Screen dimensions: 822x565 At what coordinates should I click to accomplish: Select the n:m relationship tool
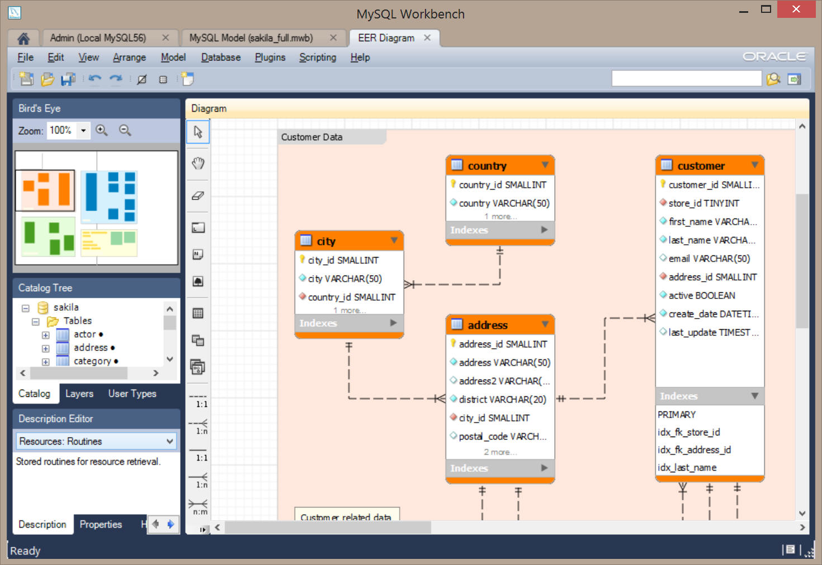198,507
